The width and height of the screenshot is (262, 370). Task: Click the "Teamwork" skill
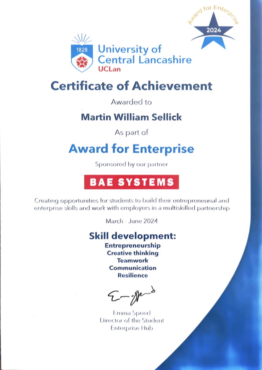(x=133, y=260)
